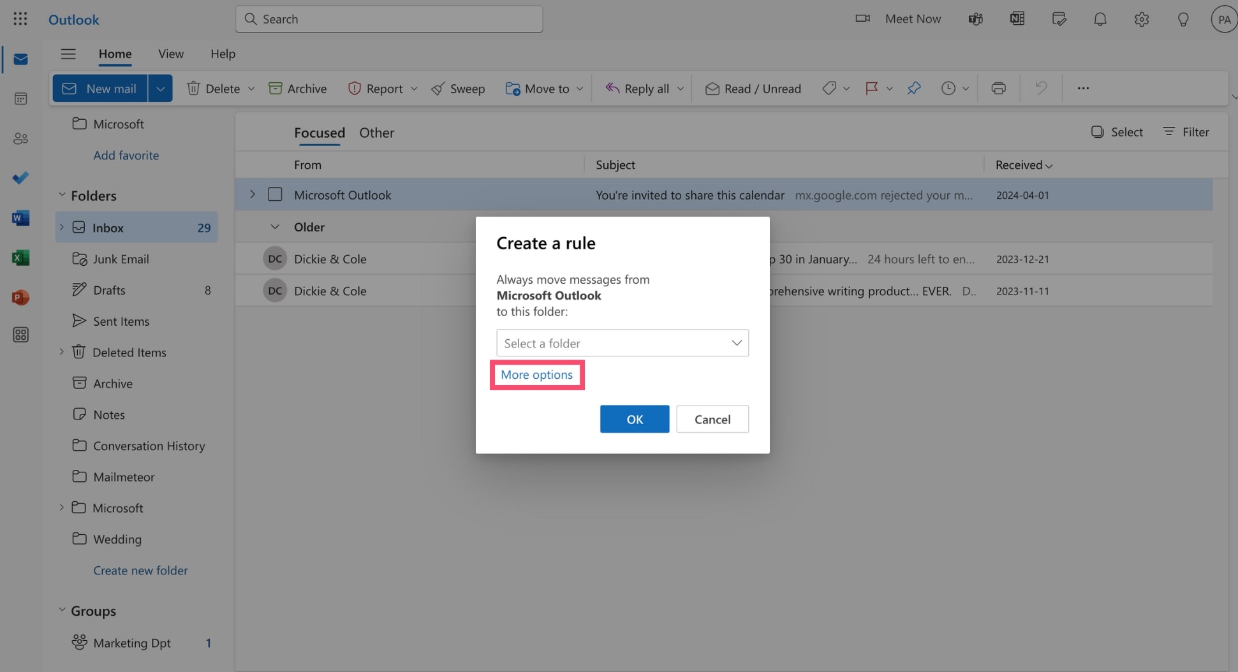Switch to the View ribbon tab

171,54
